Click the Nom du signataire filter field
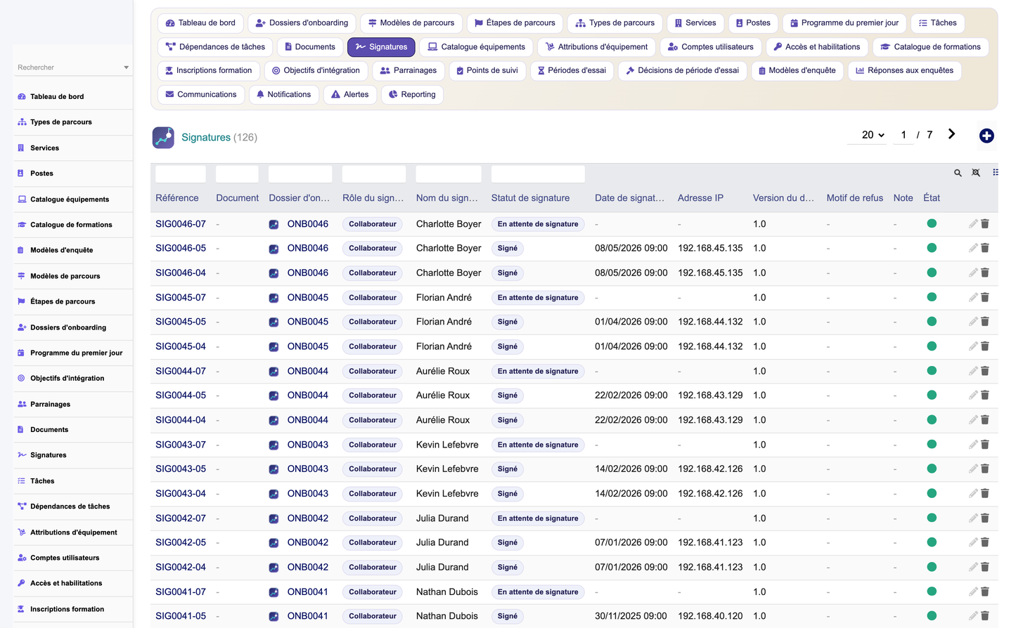1016x628 pixels. [x=449, y=174]
